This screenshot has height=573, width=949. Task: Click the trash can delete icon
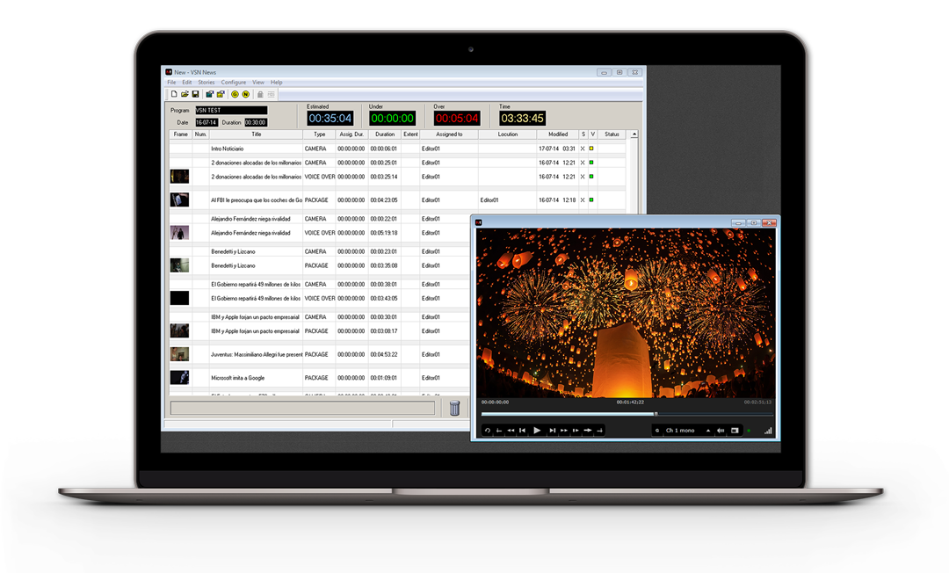(454, 408)
